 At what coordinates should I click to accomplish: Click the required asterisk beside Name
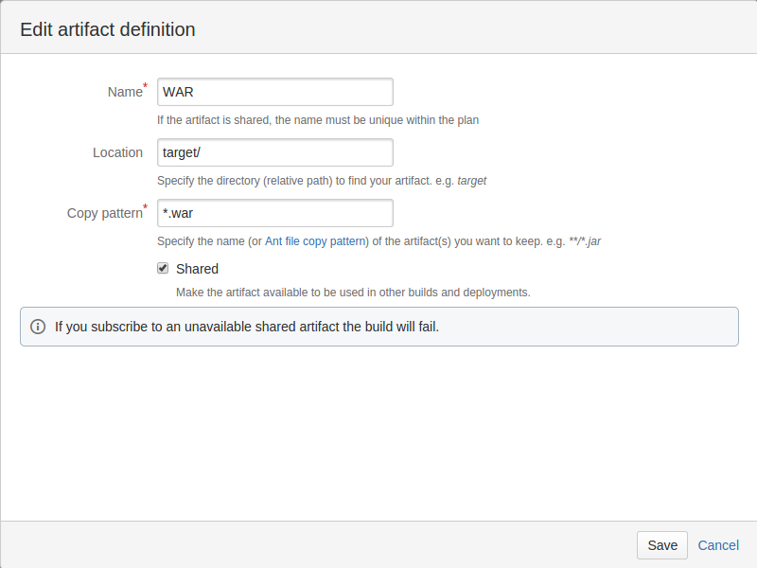coord(145,86)
